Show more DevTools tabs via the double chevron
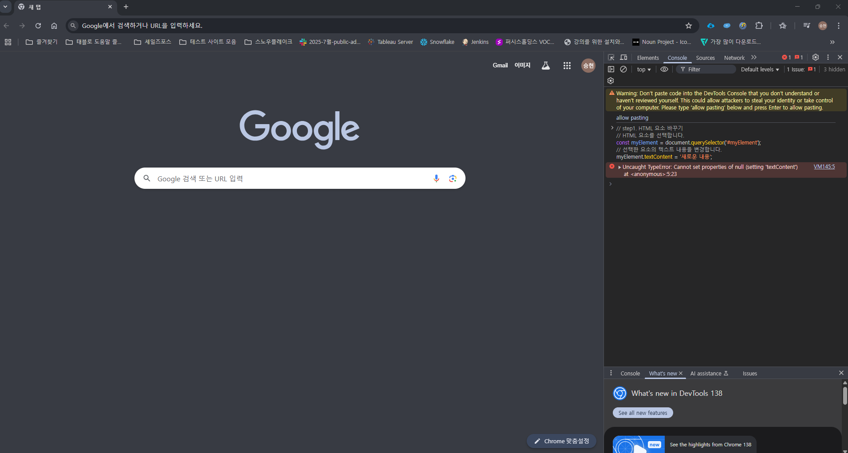848x453 pixels. [x=754, y=58]
